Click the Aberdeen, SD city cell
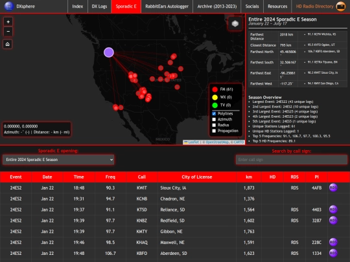 click(x=197, y=254)
